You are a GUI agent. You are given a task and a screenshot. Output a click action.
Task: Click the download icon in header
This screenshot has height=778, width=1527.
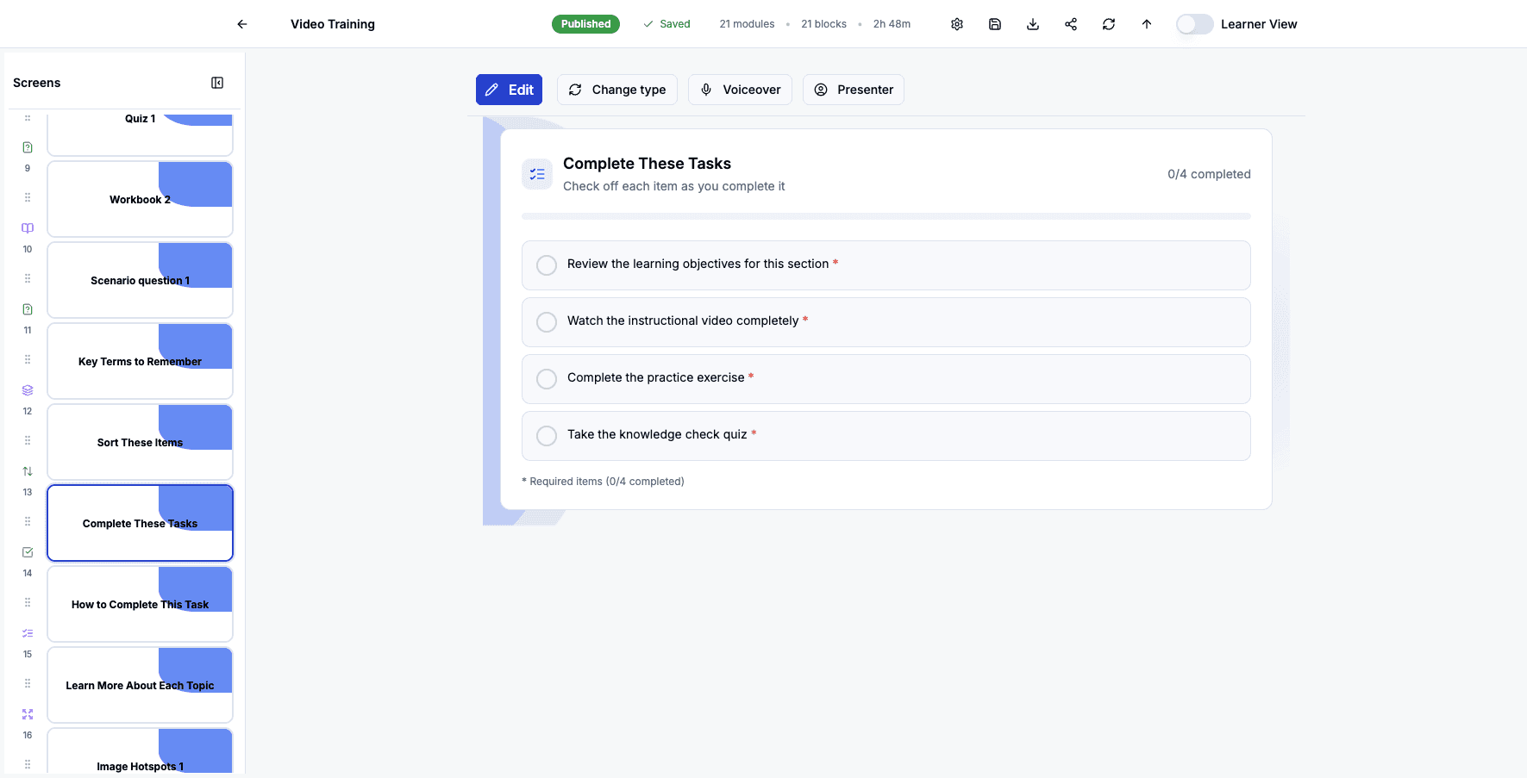pos(1033,24)
